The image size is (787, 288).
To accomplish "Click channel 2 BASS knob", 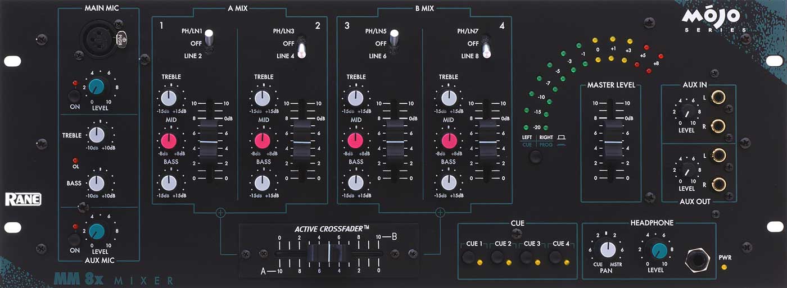I will [263, 183].
